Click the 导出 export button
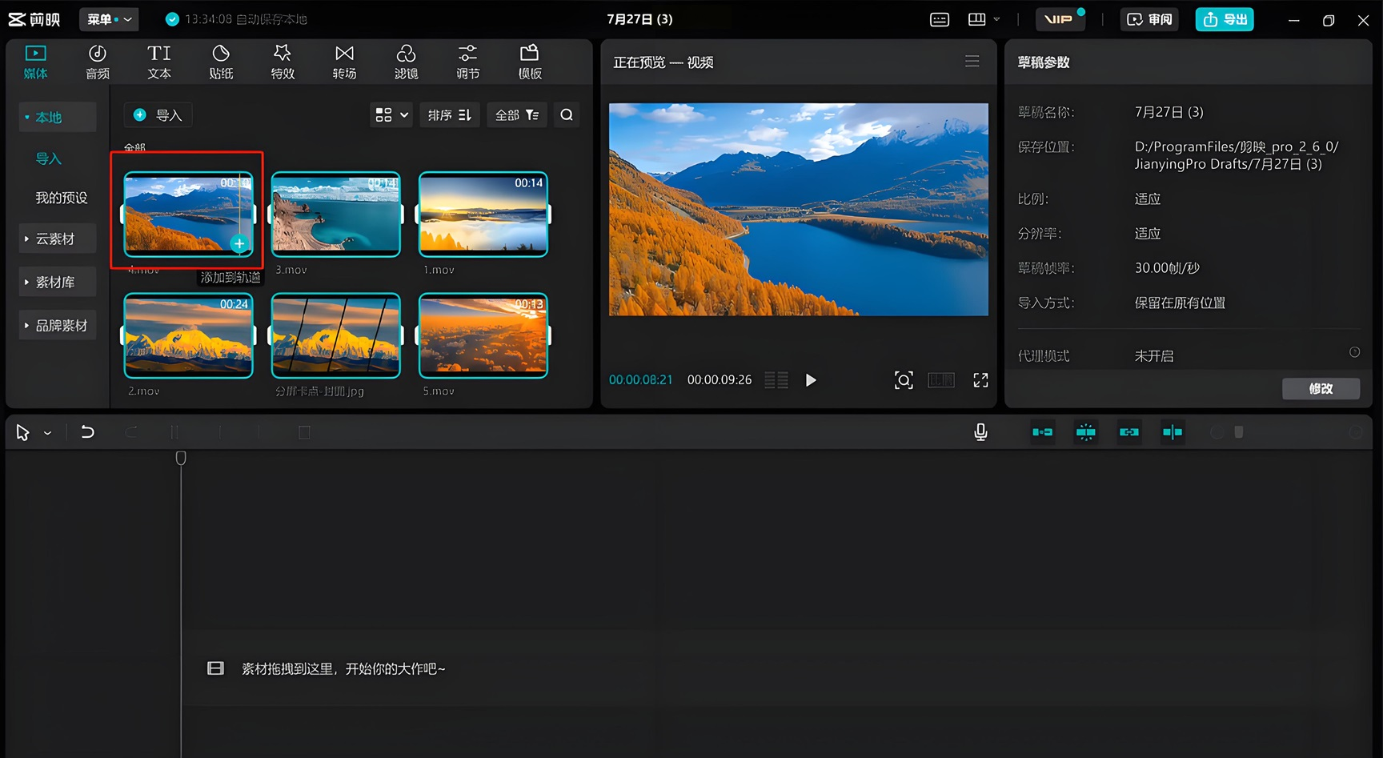The width and height of the screenshot is (1383, 758). click(1225, 19)
